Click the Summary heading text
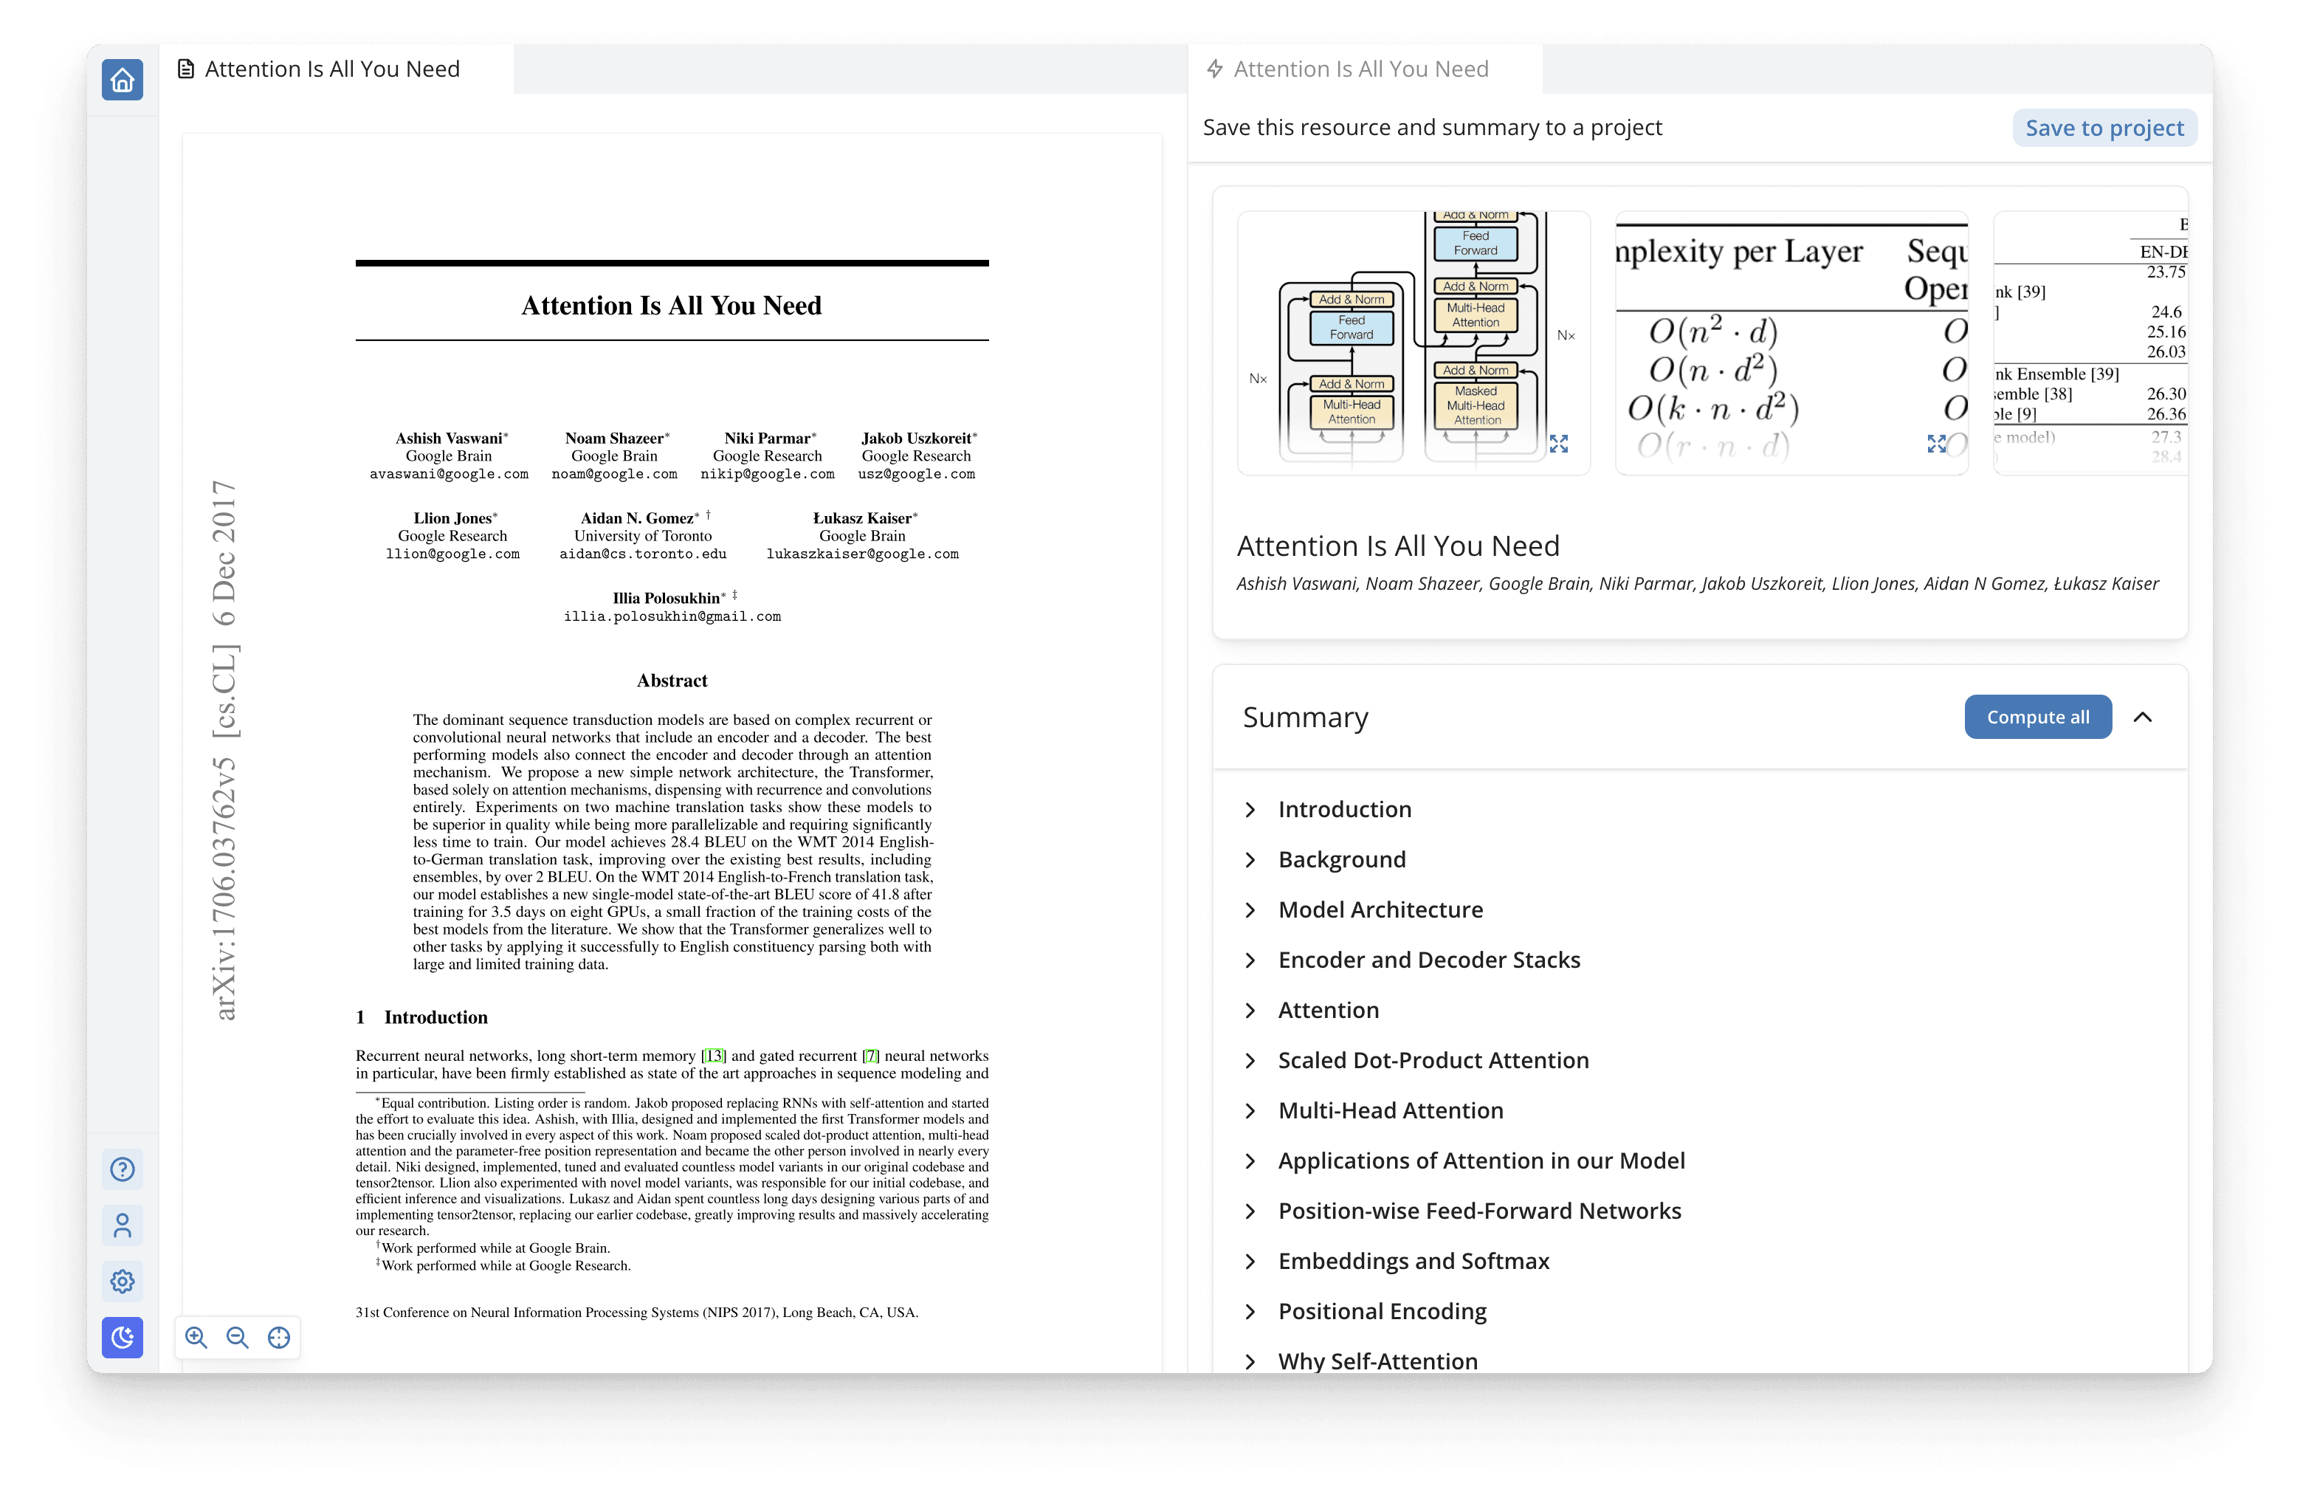 [x=1306, y=718]
